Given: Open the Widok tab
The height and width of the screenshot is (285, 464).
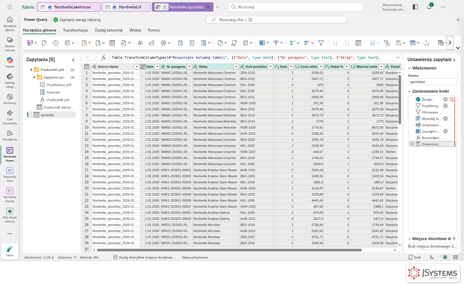Looking at the screenshot, I should 135,30.
